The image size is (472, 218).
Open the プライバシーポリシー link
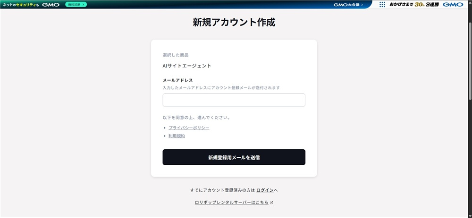point(189,128)
